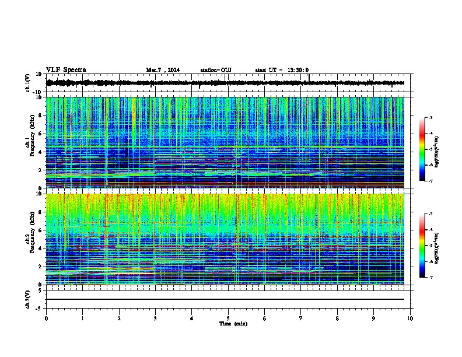This screenshot has width=462, height=357.
Task: Click the ch.1 voltage waveform trace
Action: point(225,83)
